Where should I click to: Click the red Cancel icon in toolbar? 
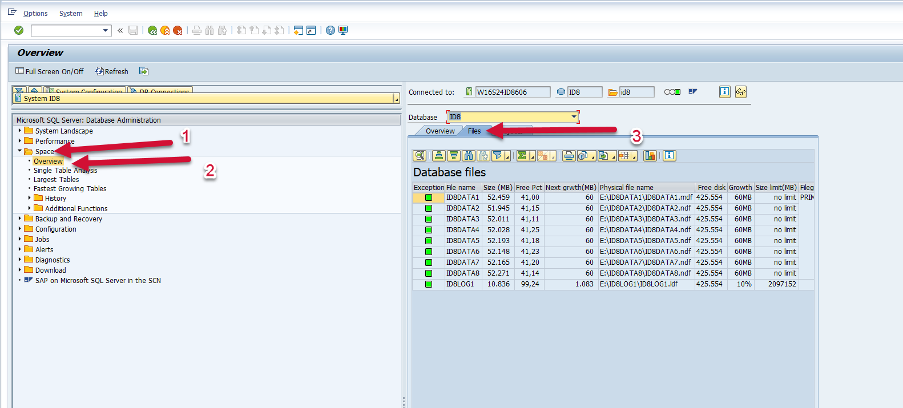tap(178, 30)
